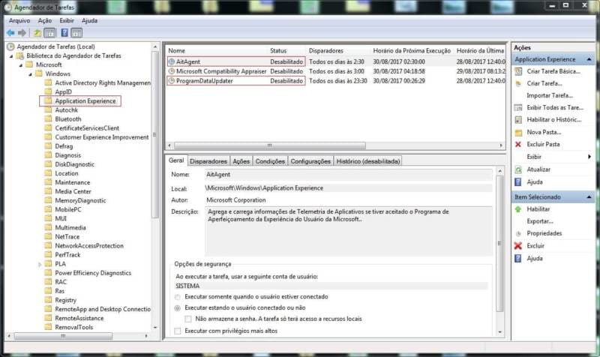This screenshot has height=357, width=600.
Task: Expand the PLA tree node
Action: [x=40, y=264]
